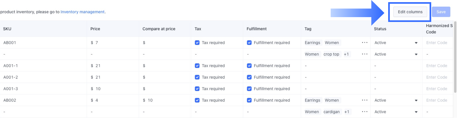Click the SKU column header
The image size is (457, 118).
coord(7,29)
